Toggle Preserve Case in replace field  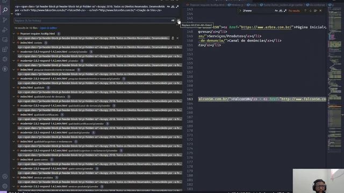click(x=173, y=20)
